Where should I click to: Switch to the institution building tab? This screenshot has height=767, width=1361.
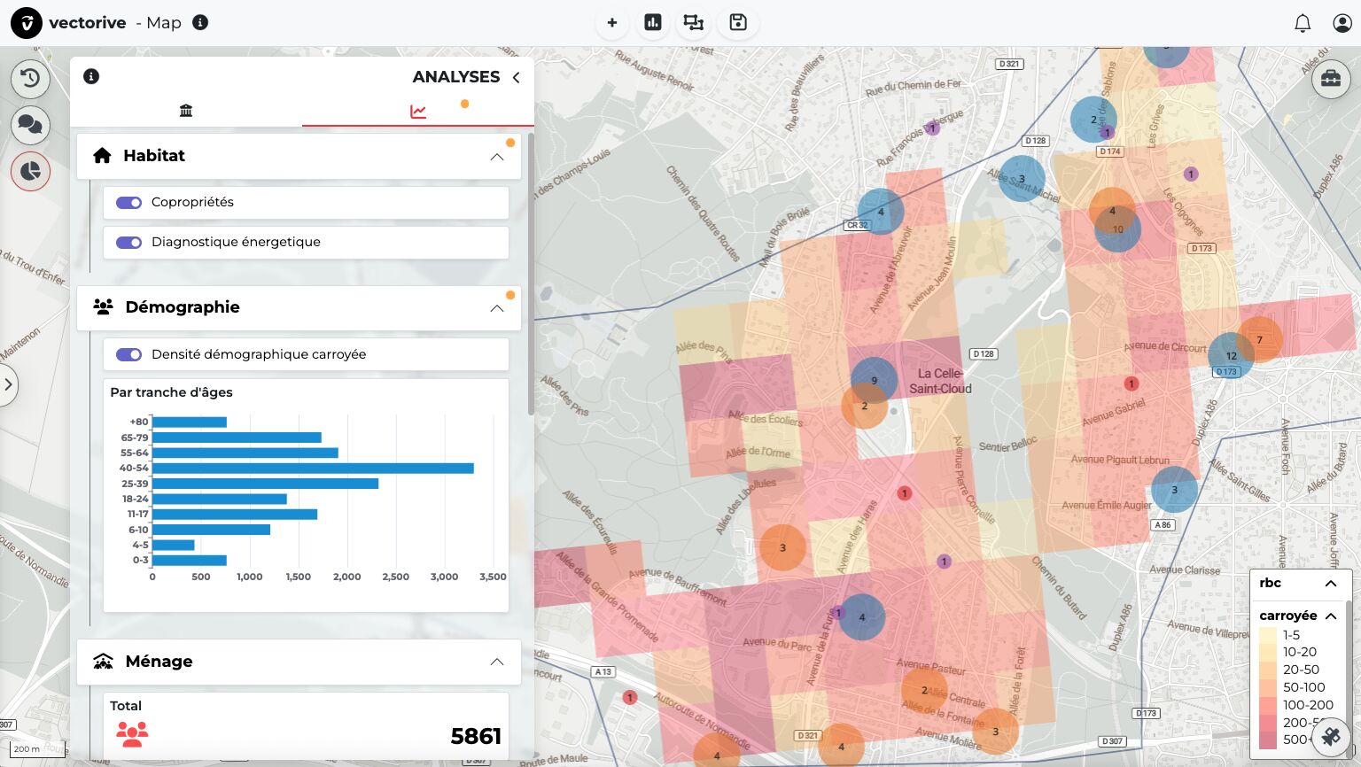186,111
